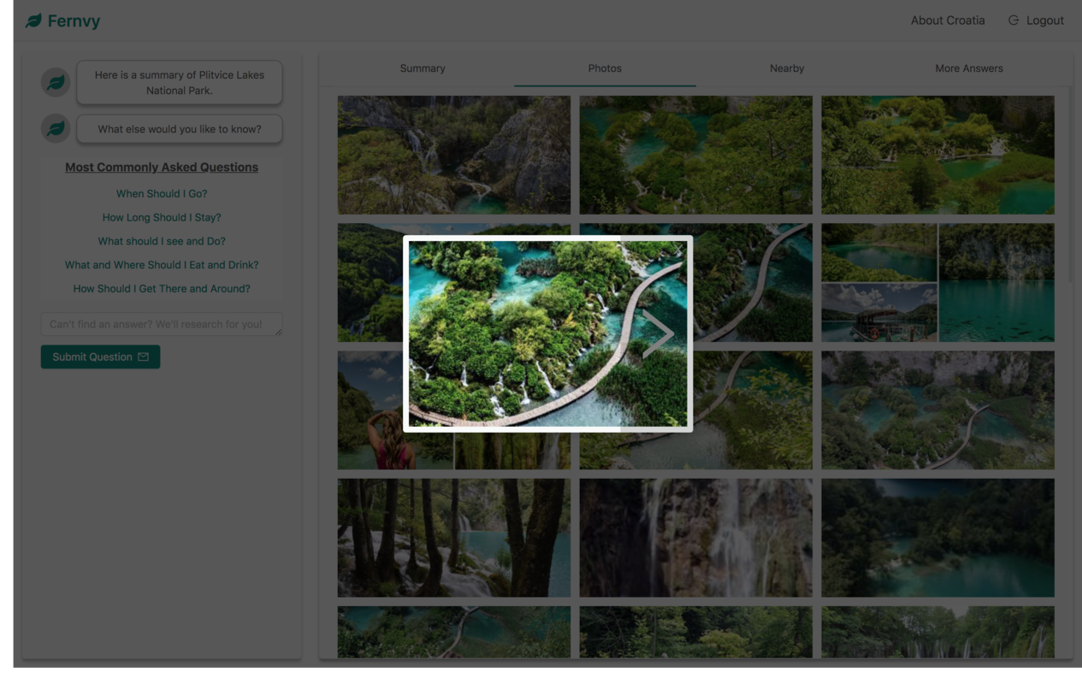
Task: Click 'What and Where Should I Eat and Drink?'
Action: (161, 264)
